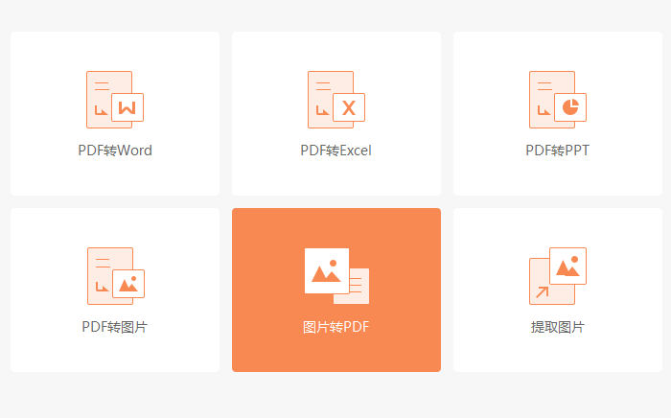This screenshot has width=671, height=418.
Task: Click the PDF to Word document icon
Action: coord(115,100)
